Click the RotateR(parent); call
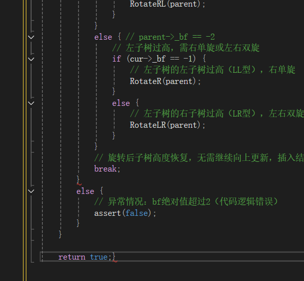The height and width of the screenshot is (281, 304). point(165,81)
